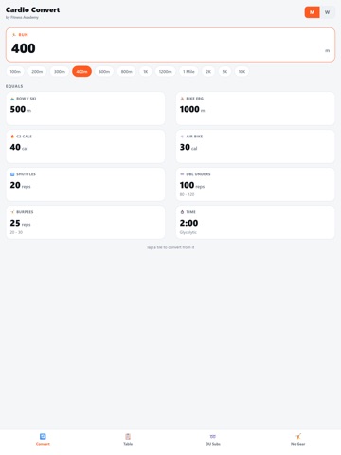Choose the 800m preset chip

(127, 72)
